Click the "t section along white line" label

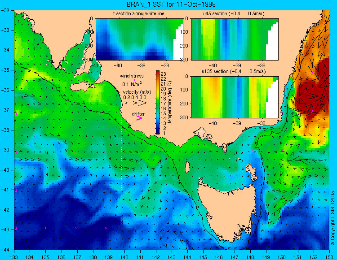coord(139,13)
